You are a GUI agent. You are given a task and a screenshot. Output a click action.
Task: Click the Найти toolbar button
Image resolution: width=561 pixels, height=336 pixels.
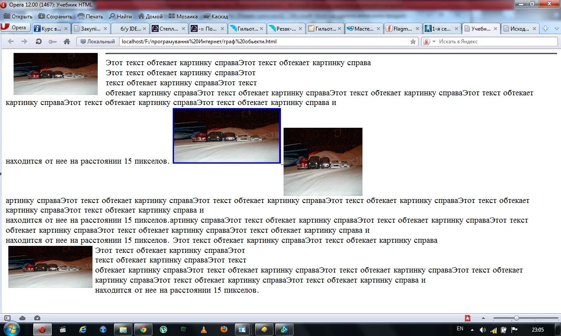click(x=121, y=16)
